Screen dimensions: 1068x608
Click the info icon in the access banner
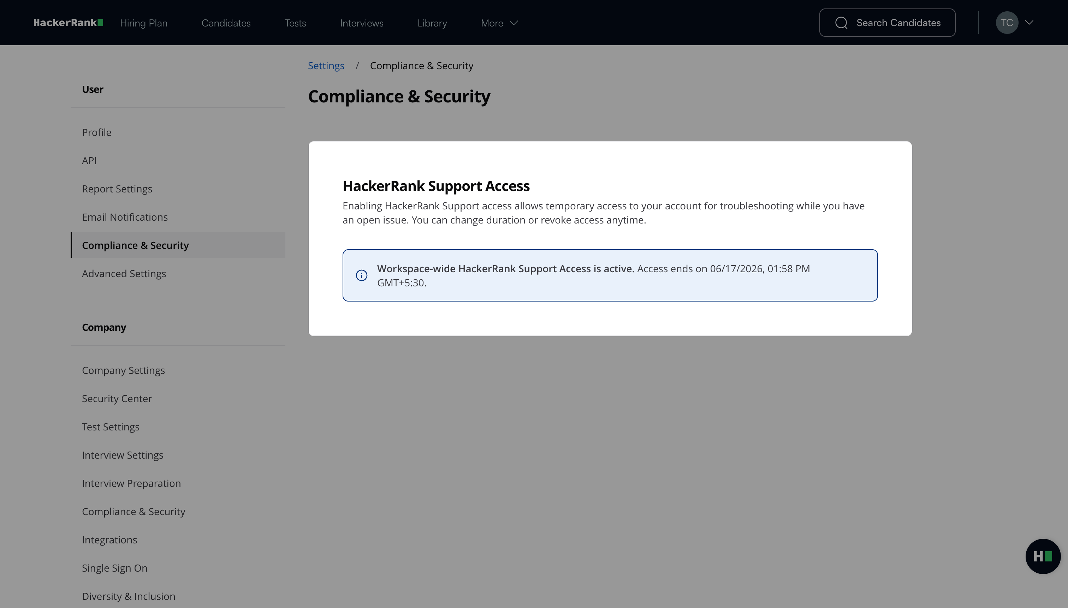point(361,275)
